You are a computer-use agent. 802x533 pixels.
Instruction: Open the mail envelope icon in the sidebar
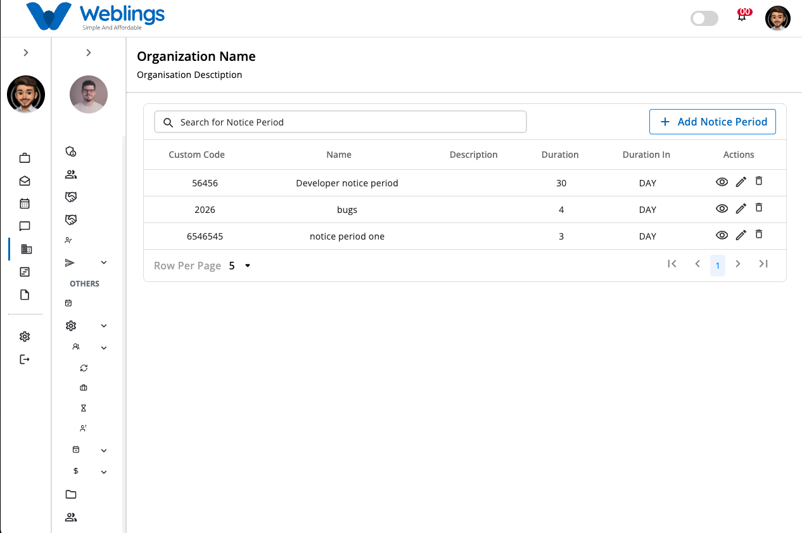[25, 181]
